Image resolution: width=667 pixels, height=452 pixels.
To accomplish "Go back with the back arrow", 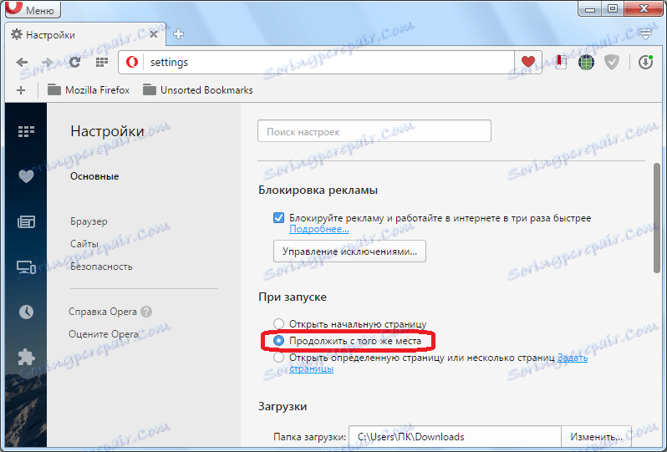I will click(22, 63).
